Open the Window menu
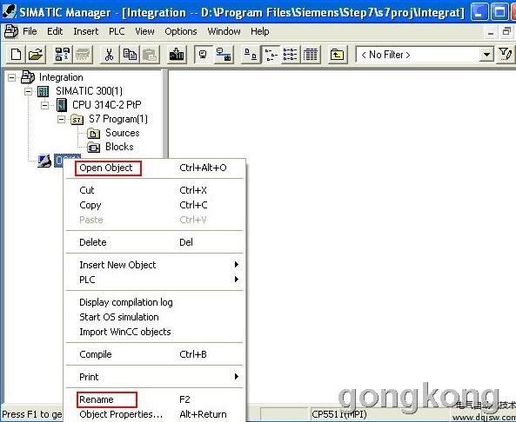The width and height of the screenshot is (516, 422). [224, 31]
